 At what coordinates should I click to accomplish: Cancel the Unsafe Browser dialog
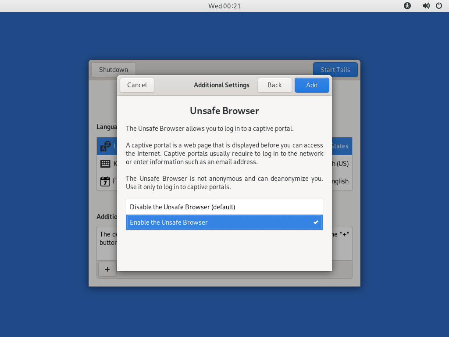coord(137,85)
